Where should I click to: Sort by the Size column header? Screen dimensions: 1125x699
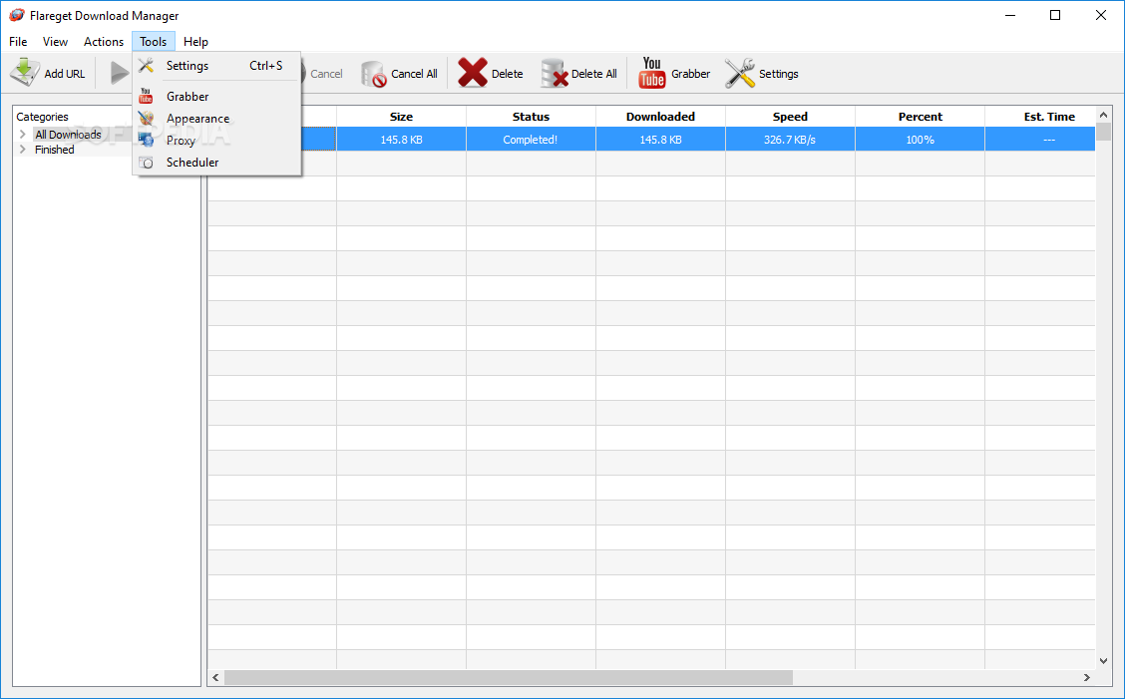click(x=401, y=117)
